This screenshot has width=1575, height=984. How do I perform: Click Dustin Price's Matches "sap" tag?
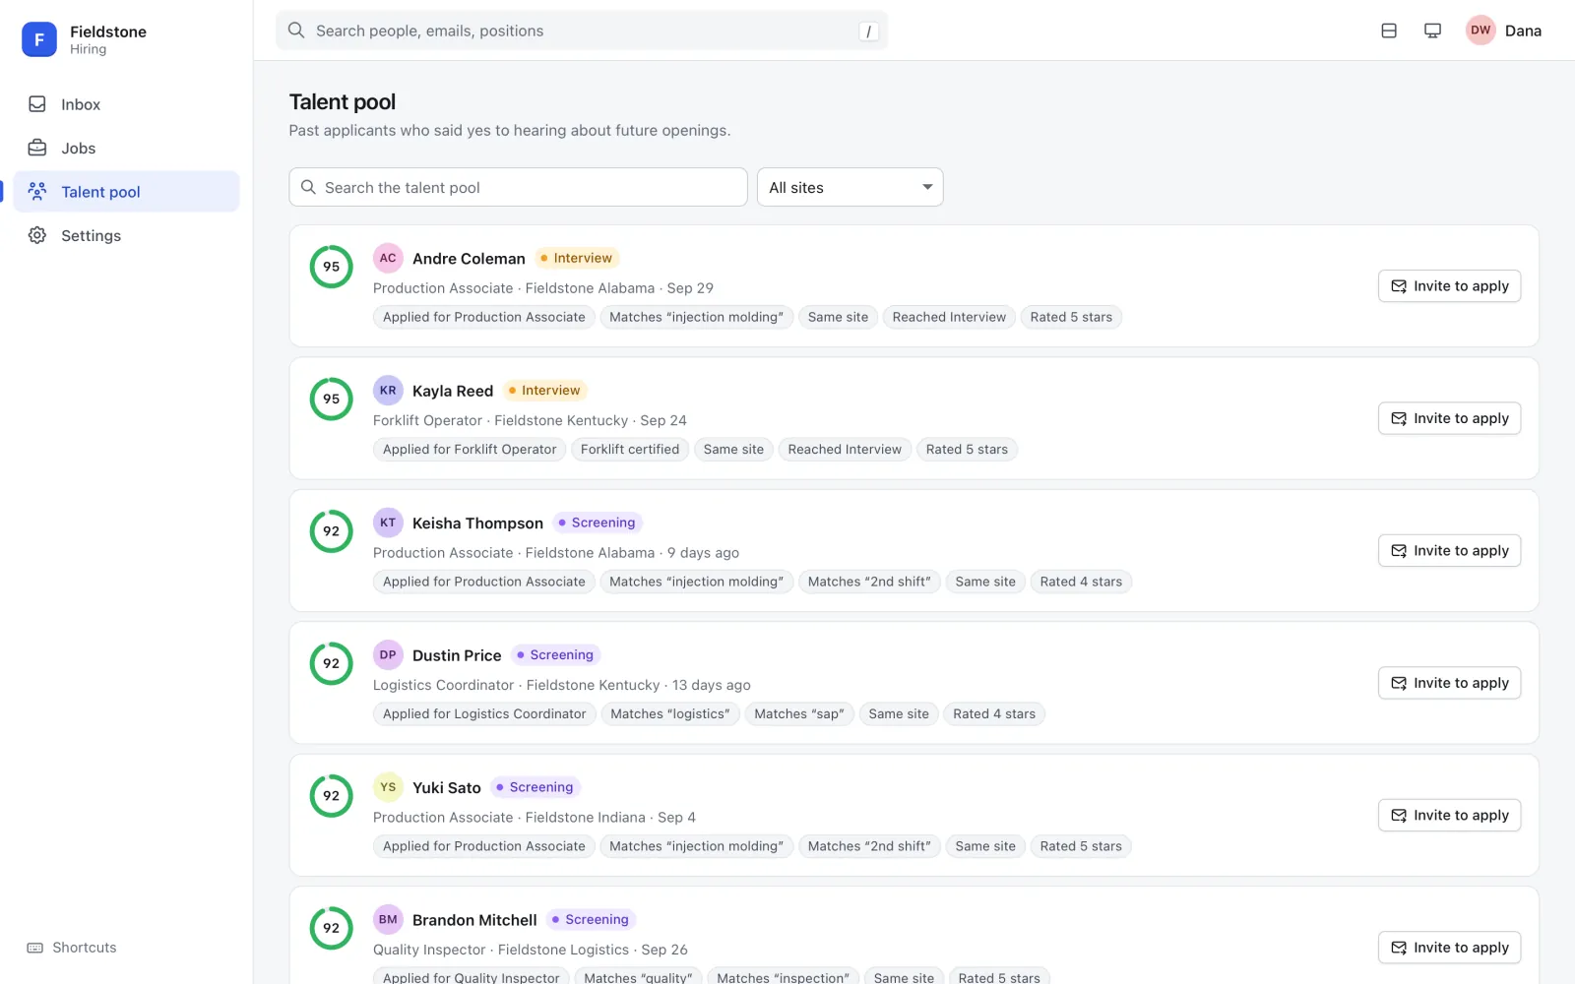(799, 714)
